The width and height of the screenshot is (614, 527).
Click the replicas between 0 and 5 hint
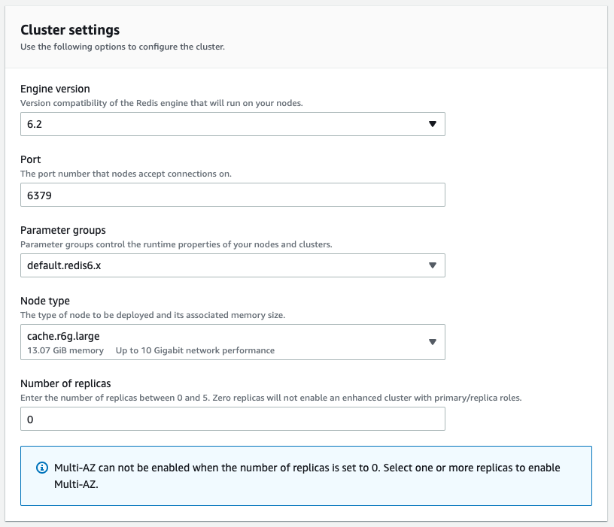tap(271, 398)
